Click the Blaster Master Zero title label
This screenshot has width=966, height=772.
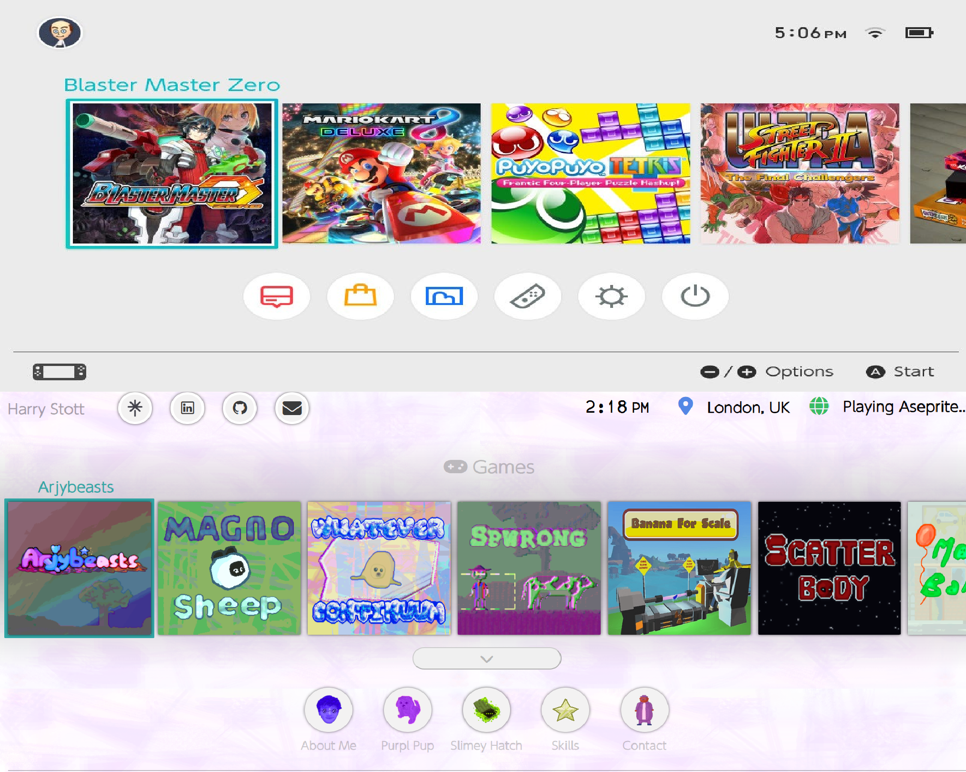click(172, 85)
